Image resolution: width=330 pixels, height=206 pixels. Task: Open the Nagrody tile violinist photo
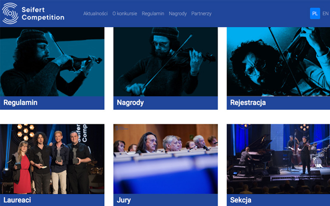point(165,61)
